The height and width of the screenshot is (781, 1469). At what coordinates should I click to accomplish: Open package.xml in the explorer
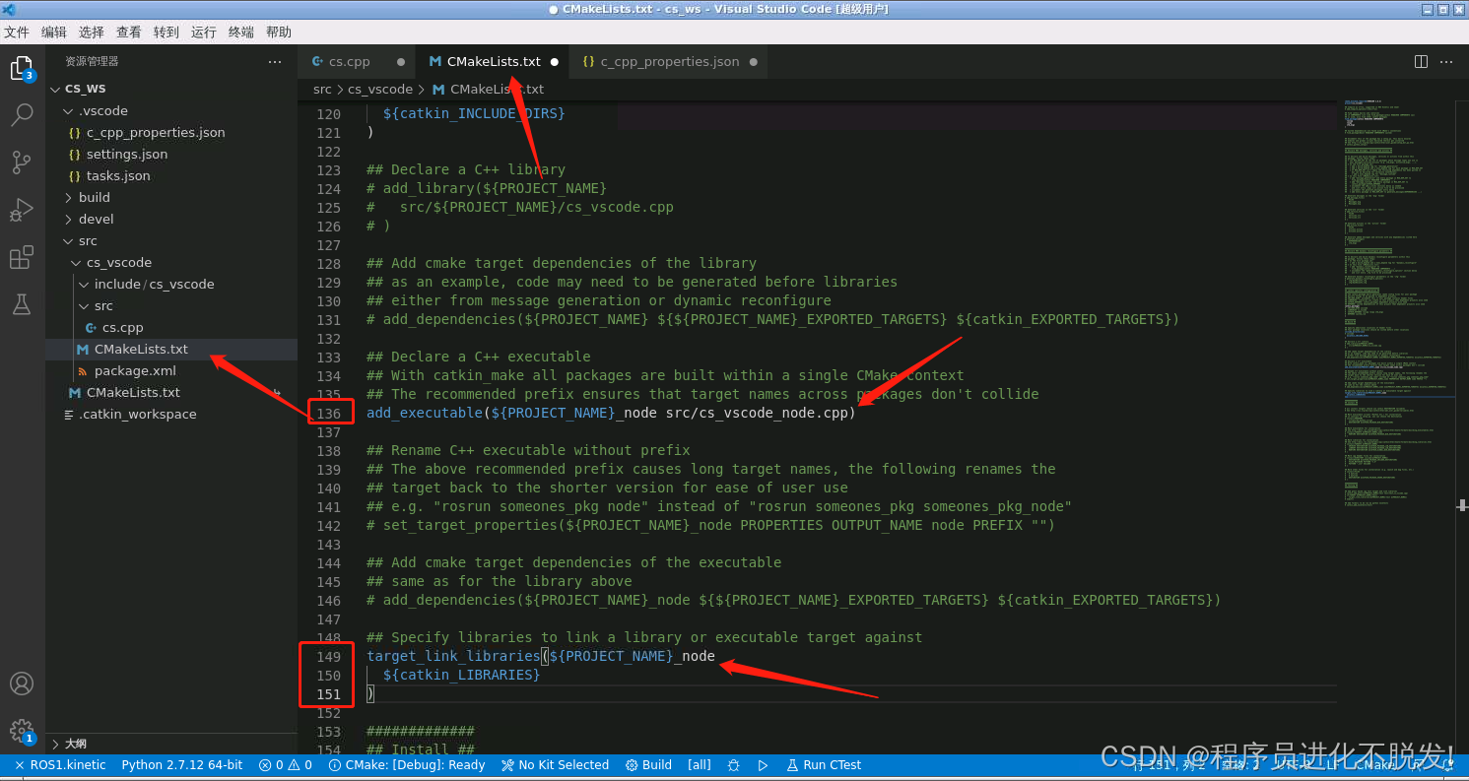[171, 370]
